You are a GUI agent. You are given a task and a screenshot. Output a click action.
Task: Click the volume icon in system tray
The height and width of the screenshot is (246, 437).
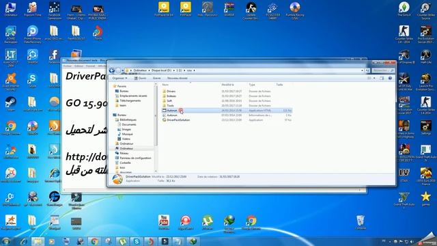[x=412, y=241]
